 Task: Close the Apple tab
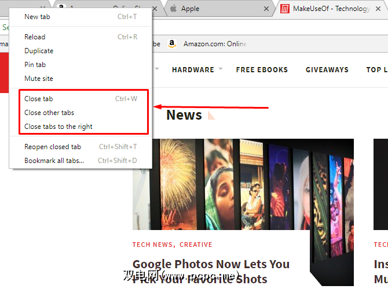pyautogui.click(x=266, y=9)
